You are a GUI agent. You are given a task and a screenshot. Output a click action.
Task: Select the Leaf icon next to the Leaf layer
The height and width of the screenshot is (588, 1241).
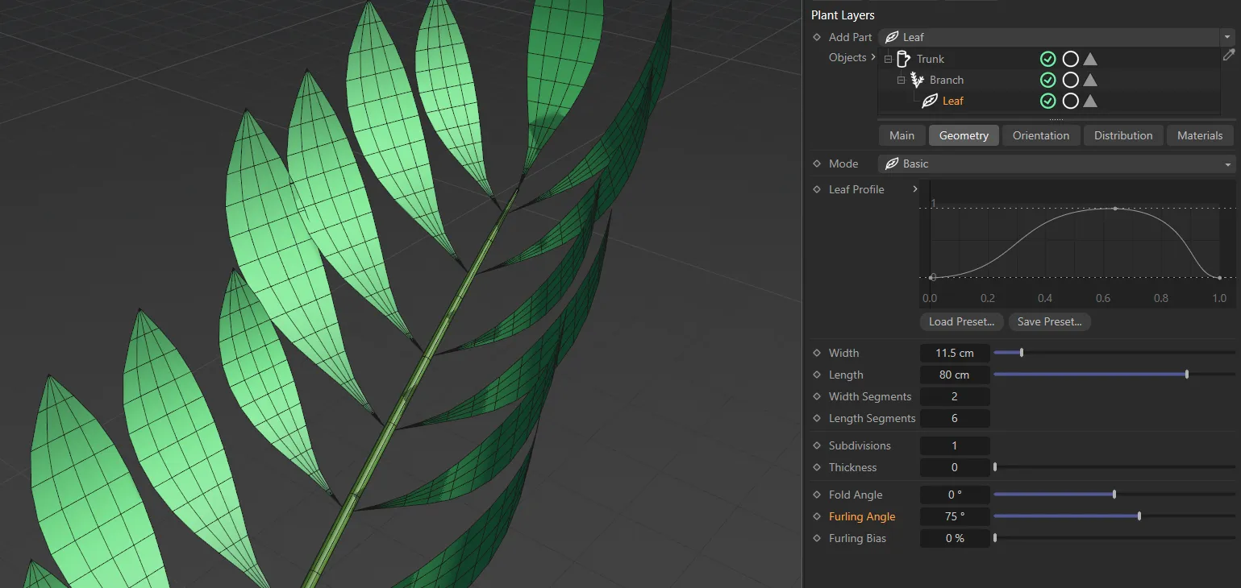coord(929,101)
